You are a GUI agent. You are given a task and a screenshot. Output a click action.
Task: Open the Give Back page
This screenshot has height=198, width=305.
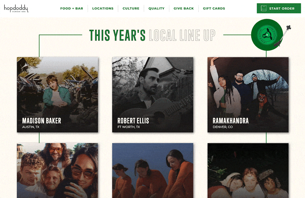click(184, 8)
